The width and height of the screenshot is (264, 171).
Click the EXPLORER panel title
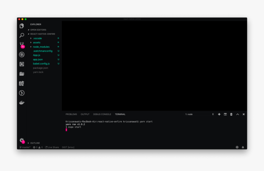36,25
